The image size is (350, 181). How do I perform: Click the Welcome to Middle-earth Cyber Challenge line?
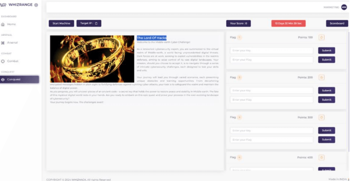tap(164, 42)
